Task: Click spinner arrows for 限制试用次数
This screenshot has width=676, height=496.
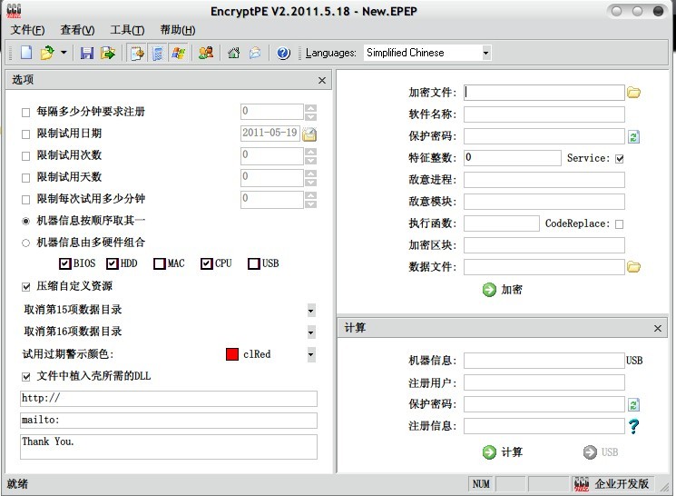Action: coord(310,156)
